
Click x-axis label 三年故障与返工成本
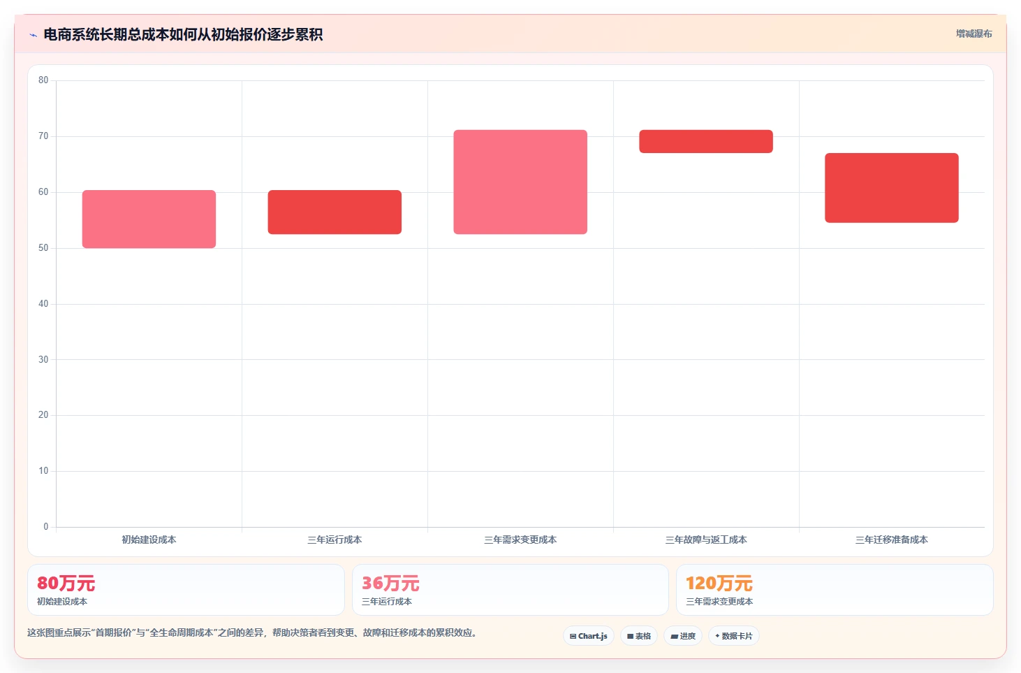point(706,540)
